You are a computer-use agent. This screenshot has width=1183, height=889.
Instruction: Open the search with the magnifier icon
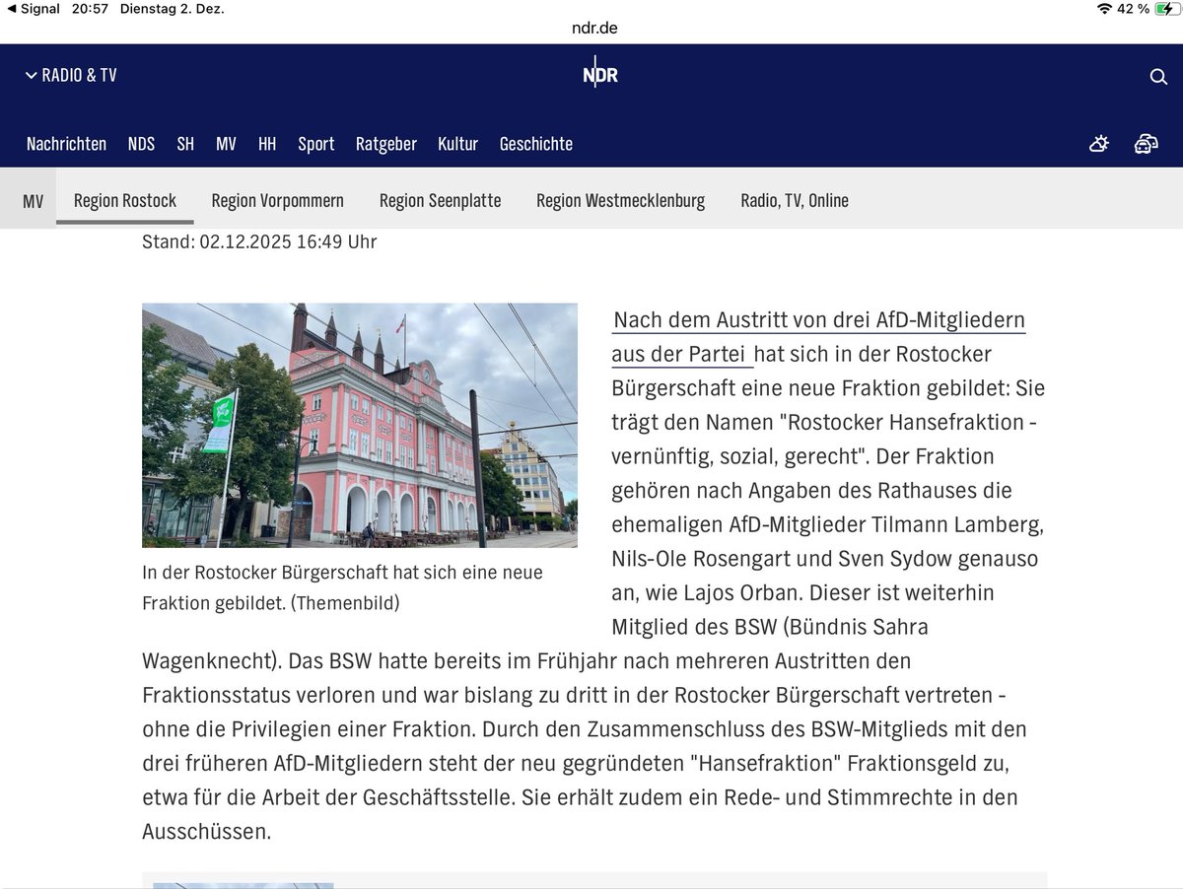click(1157, 75)
